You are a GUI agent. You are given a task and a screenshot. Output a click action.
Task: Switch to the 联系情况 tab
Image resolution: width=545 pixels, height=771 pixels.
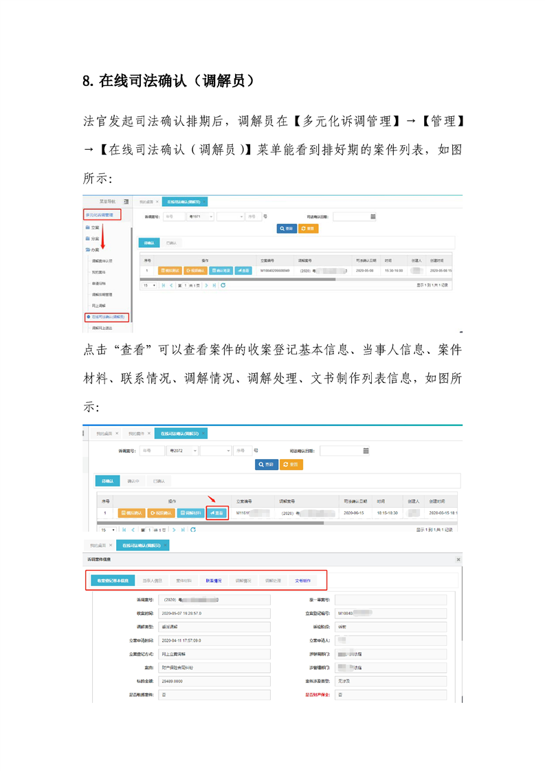pyautogui.click(x=214, y=581)
